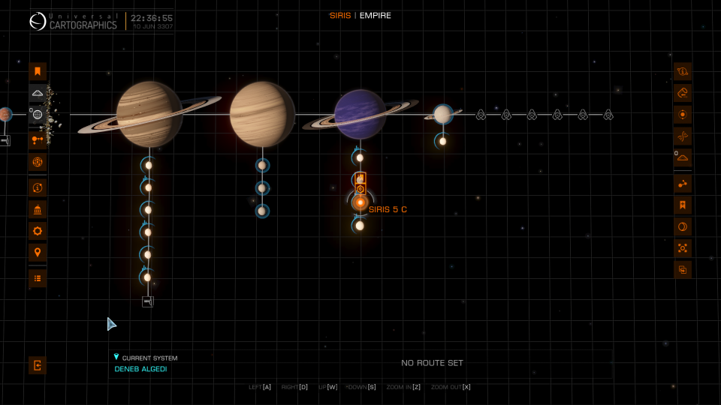Select the purple ringed gas giant

pos(360,114)
